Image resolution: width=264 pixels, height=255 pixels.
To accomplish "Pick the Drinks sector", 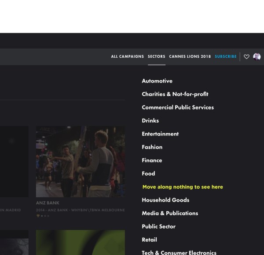I will tap(150, 121).
